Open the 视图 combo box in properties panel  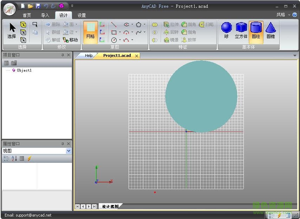[69, 151]
